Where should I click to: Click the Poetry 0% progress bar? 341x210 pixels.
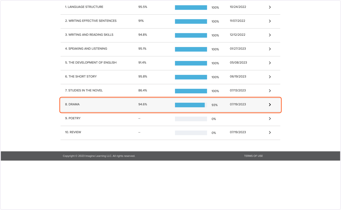191,119
